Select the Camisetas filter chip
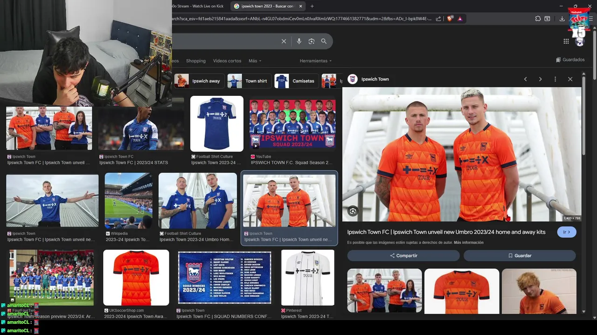The image size is (597, 335). (297, 81)
